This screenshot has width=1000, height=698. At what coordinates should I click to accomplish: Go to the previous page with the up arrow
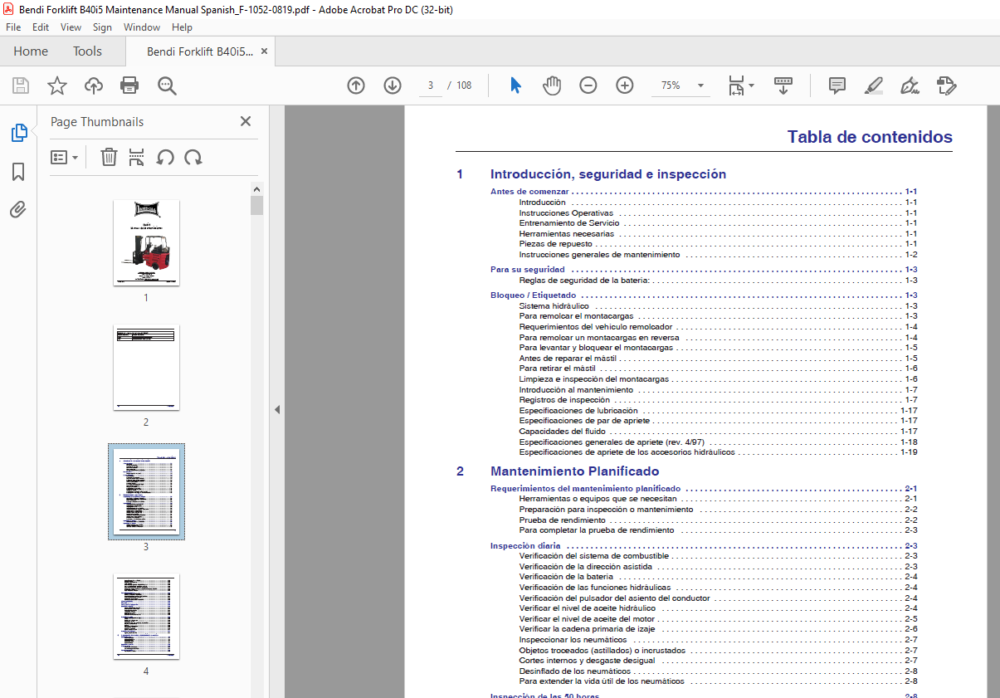pyautogui.click(x=356, y=85)
